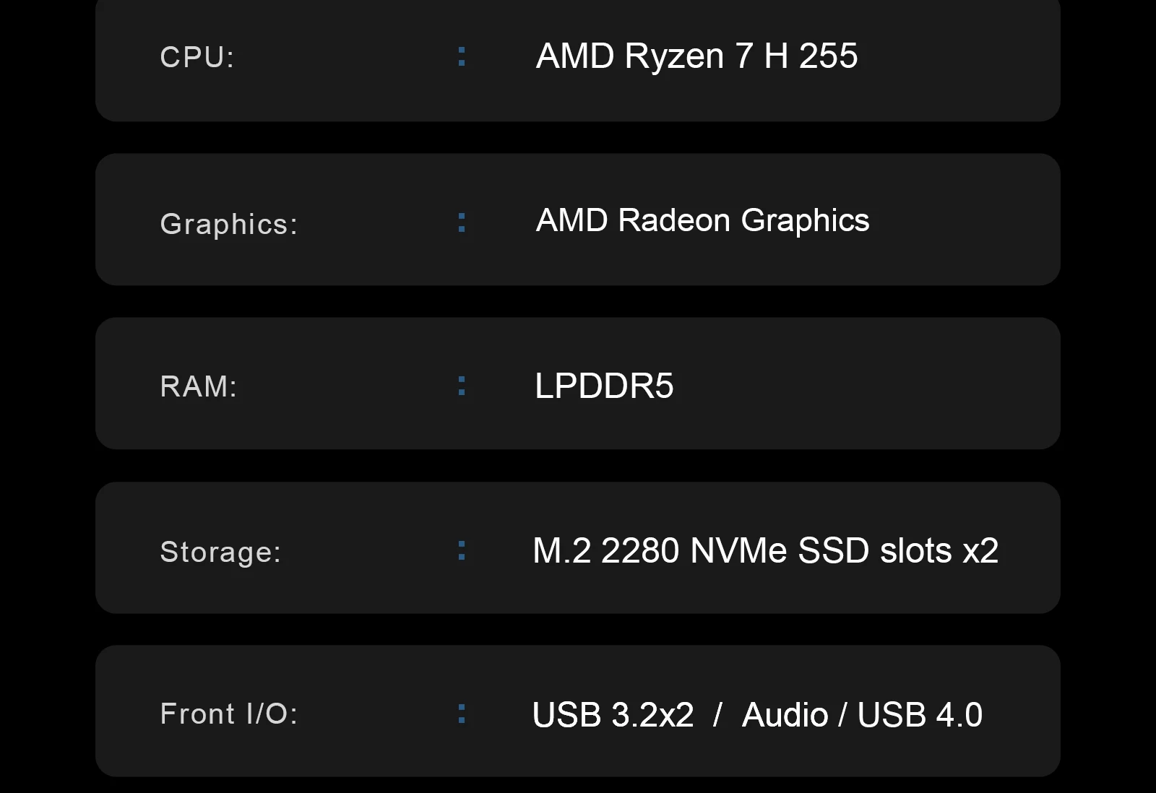Viewport: 1156px width, 793px height.
Task: Click the empty area of the CPU card
Action: tap(961, 56)
